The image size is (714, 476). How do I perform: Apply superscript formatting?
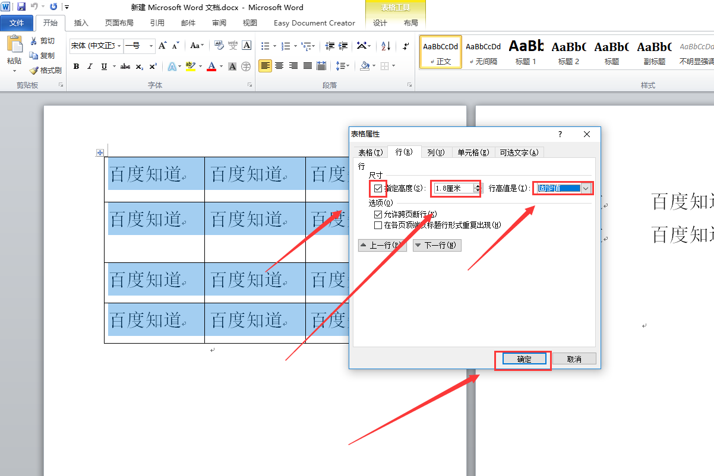(x=153, y=66)
